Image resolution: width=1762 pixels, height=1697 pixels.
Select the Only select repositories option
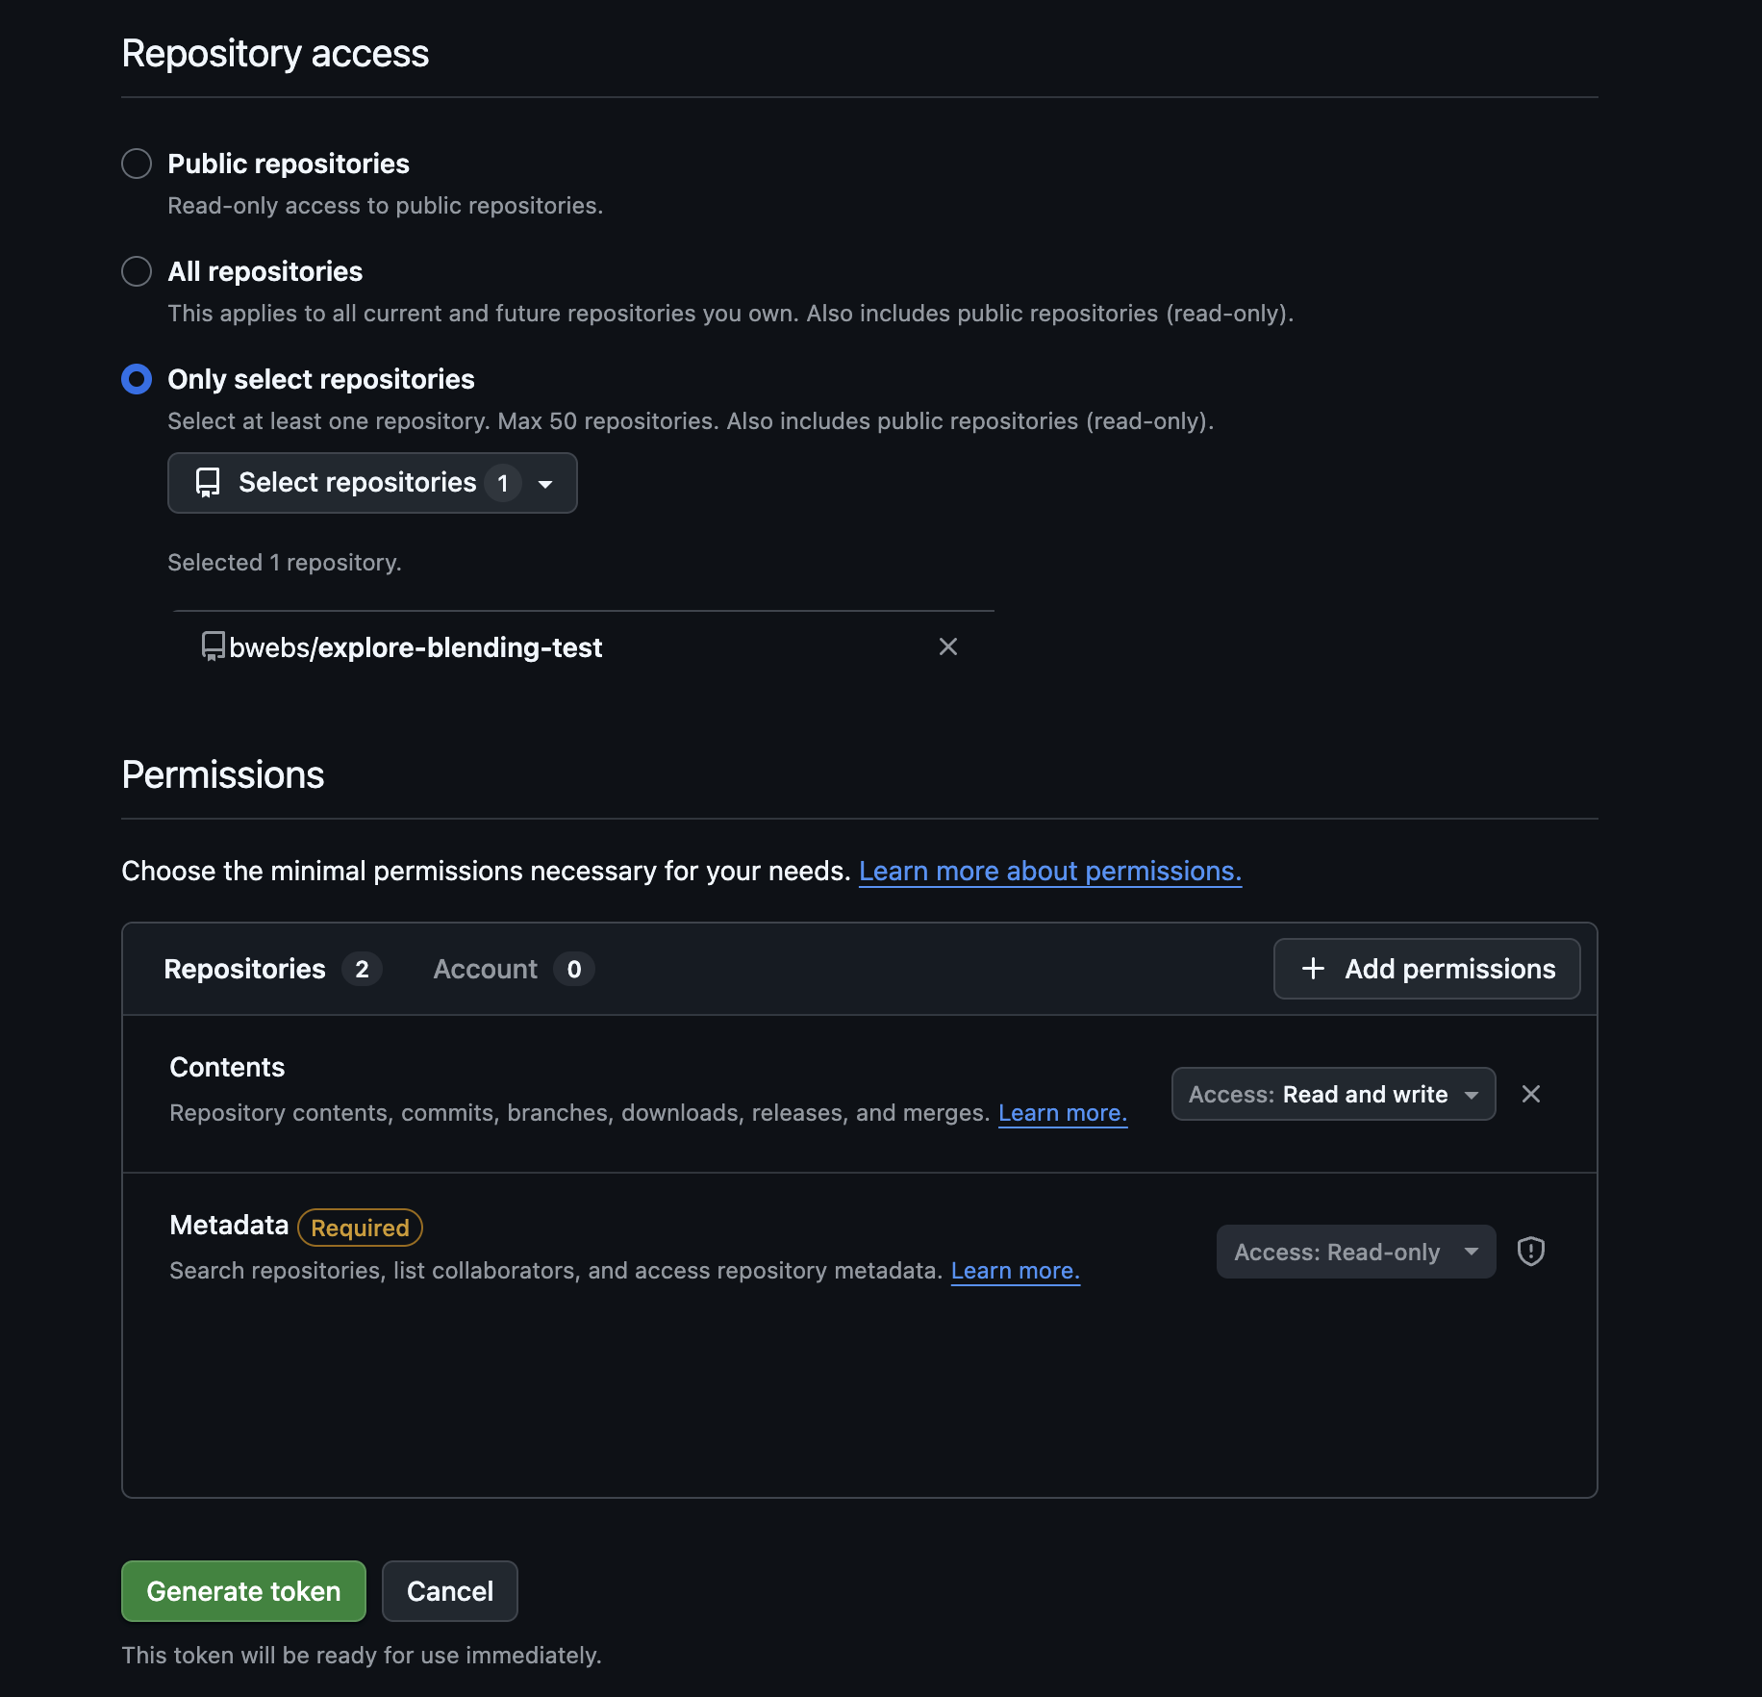click(x=136, y=379)
